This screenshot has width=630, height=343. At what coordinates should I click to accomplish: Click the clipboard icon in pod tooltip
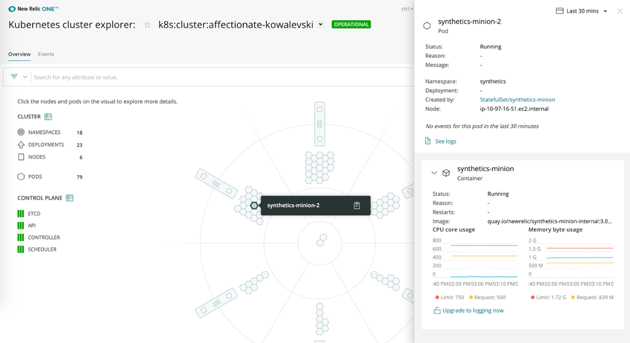(x=357, y=206)
